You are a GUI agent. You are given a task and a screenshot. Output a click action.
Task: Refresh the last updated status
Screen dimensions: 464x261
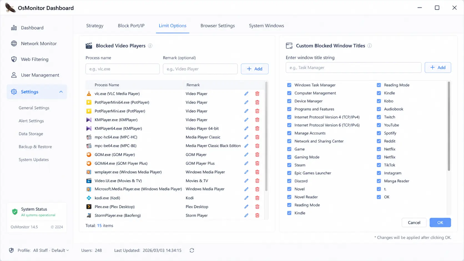192,250
